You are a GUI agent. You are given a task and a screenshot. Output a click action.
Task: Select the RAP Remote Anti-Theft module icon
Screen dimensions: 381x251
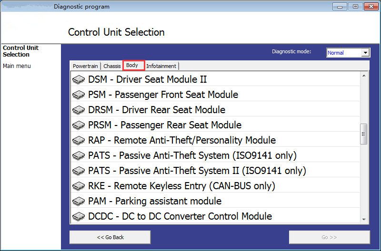point(79,140)
